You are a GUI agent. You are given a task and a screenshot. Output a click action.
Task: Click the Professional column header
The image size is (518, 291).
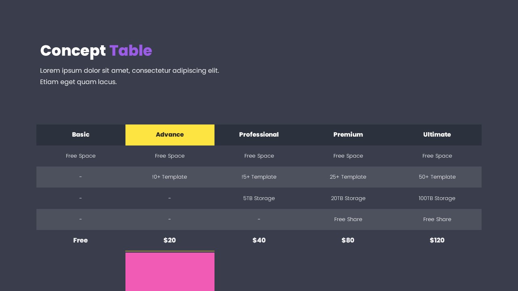pos(259,135)
